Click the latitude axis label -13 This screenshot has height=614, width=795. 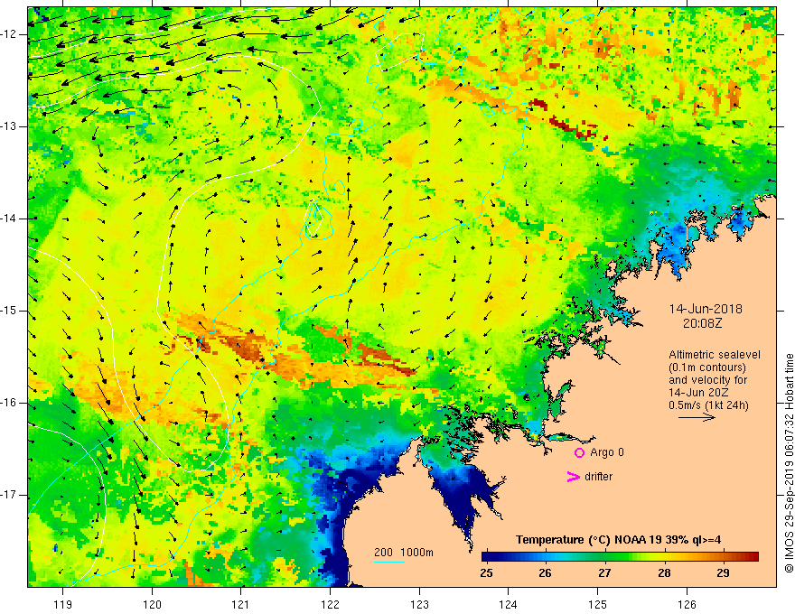[x=9, y=126]
